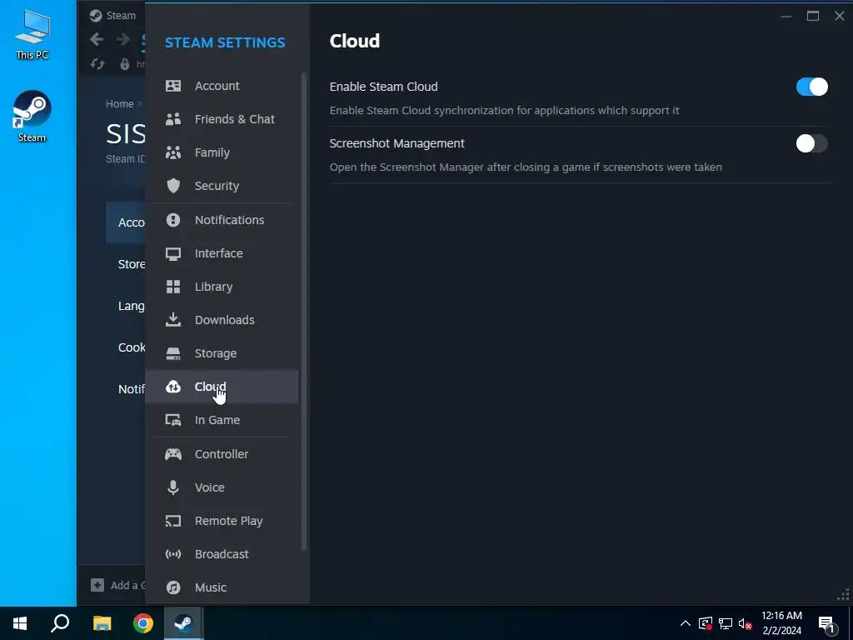The height and width of the screenshot is (640, 853).
Task: Click the lock icon in Steam address bar
Action: 125,64
